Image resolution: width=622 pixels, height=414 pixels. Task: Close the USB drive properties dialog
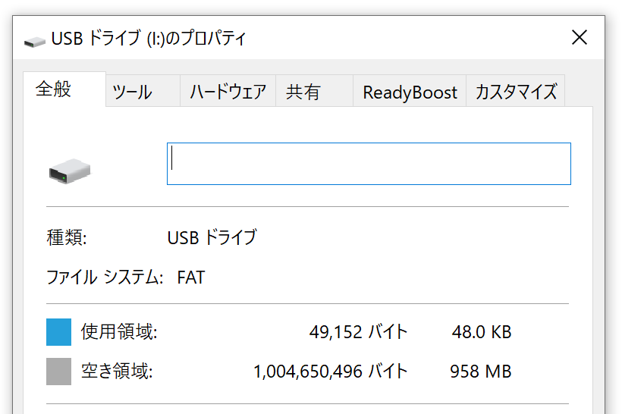580,38
